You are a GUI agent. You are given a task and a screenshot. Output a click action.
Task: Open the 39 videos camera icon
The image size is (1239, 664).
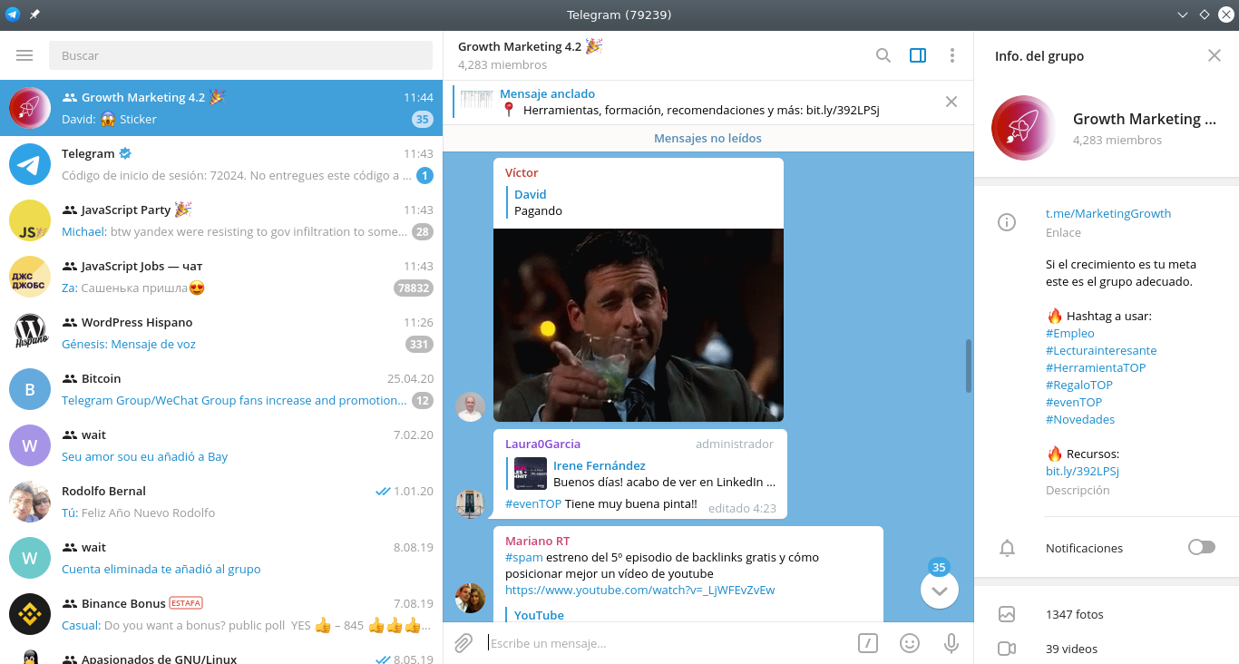coord(1007,649)
